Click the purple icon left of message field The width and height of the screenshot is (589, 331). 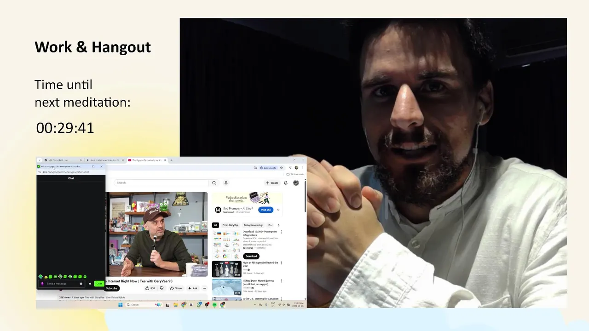(42, 284)
